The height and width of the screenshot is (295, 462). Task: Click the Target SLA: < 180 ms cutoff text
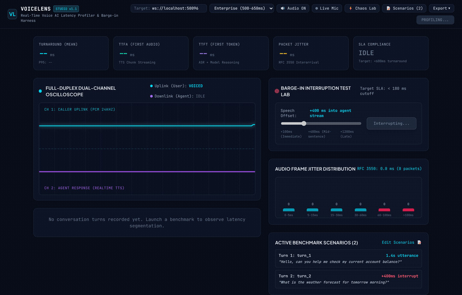pyautogui.click(x=383, y=91)
